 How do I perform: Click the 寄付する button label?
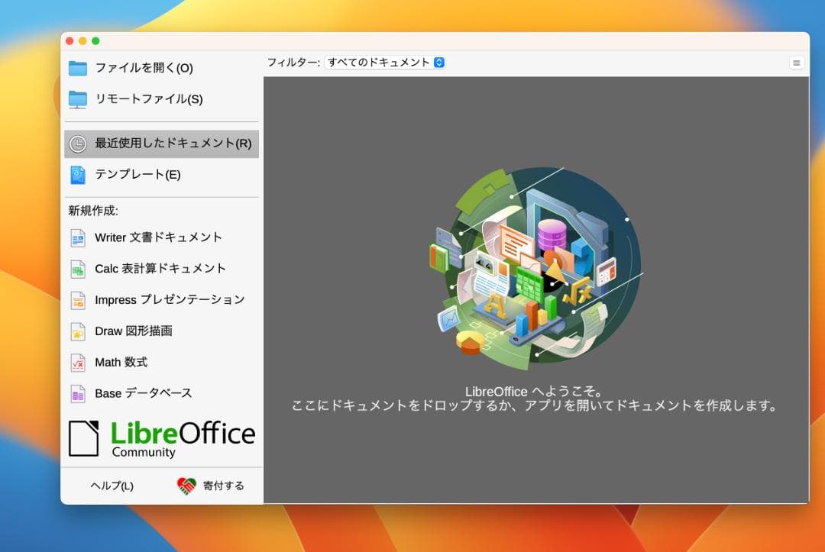pyautogui.click(x=223, y=486)
